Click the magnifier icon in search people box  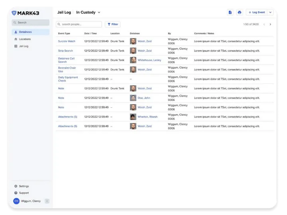(x=59, y=24)
